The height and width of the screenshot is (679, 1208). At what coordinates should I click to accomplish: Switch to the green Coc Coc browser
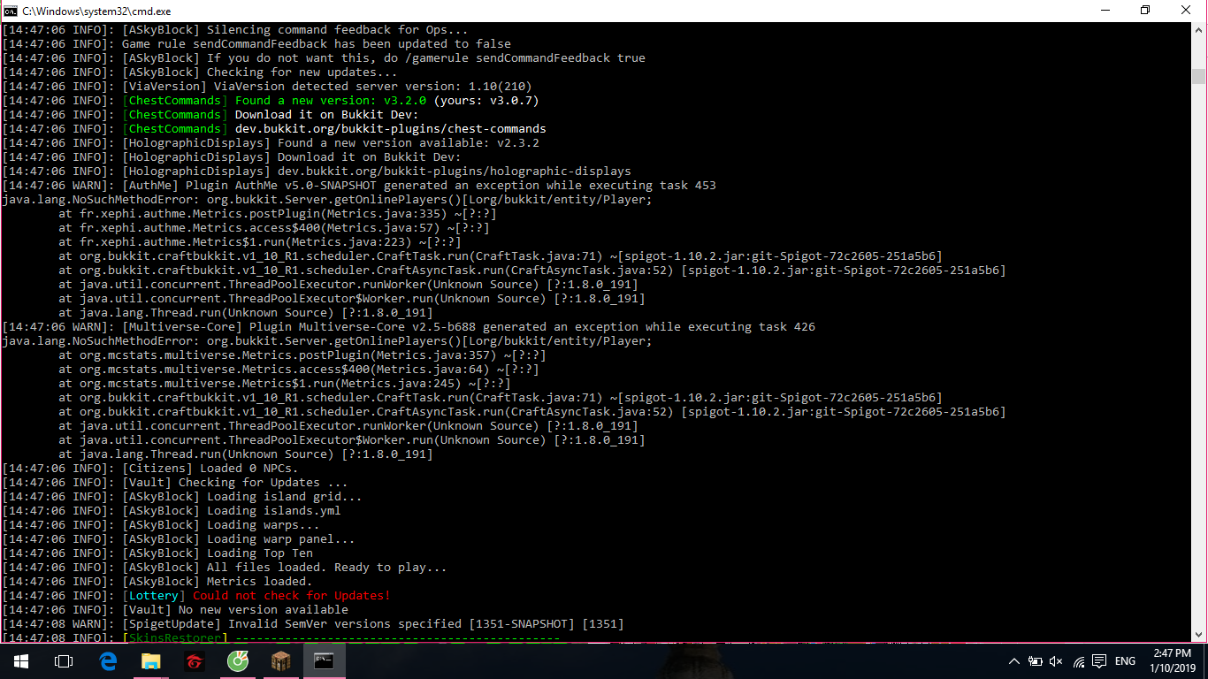pyautogui.click(x=238, y=661)
